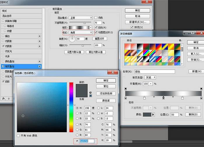Select the right white color stop

[x=182, y=98]
